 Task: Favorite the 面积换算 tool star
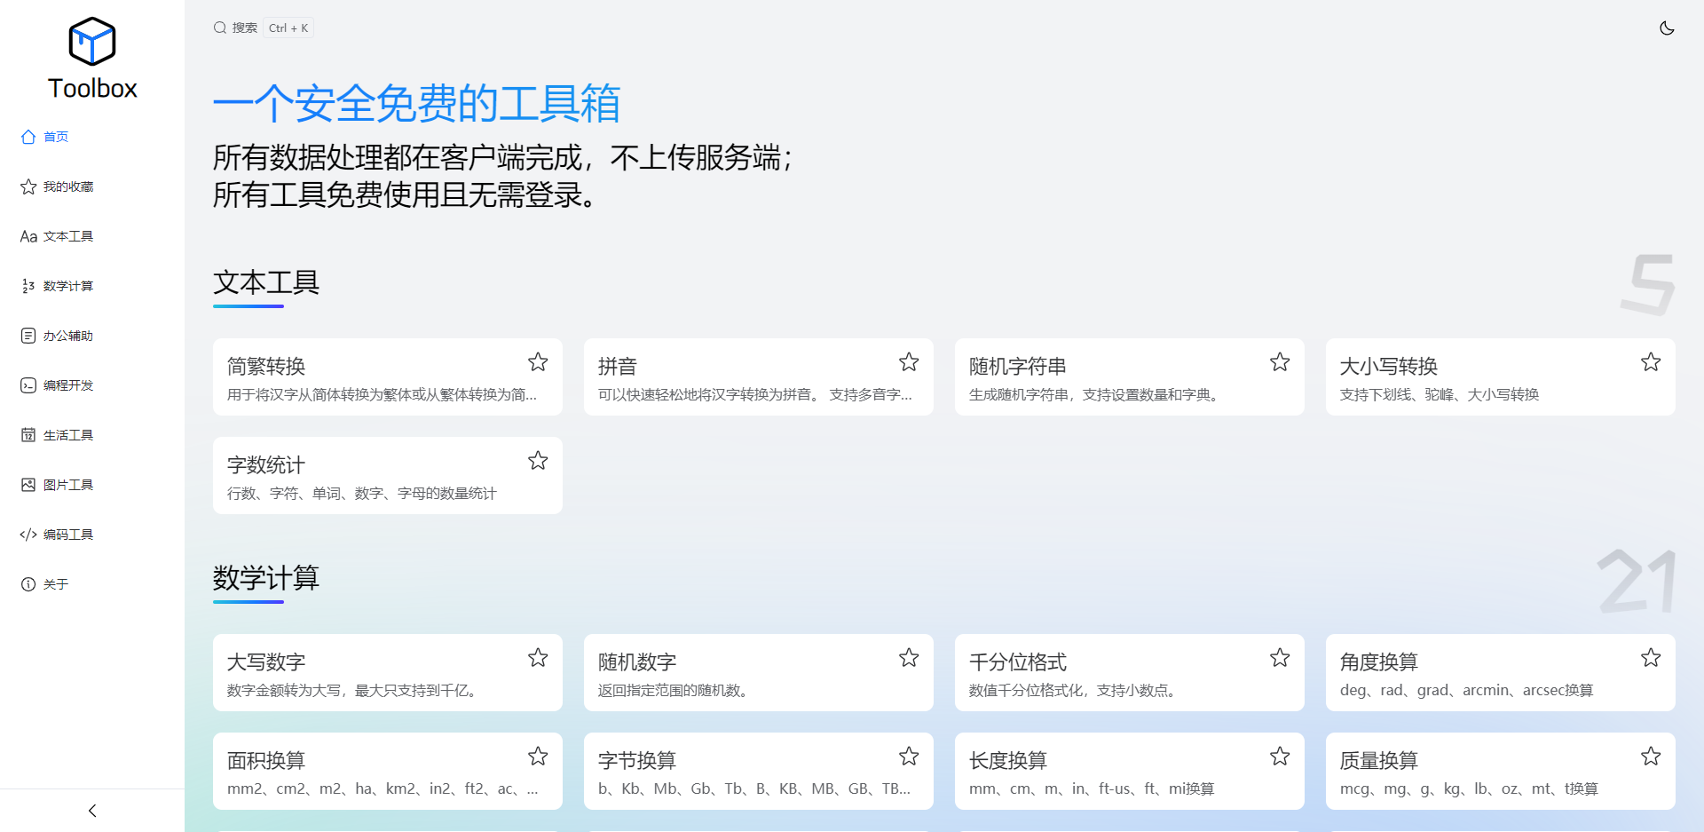tap(538, 757)
